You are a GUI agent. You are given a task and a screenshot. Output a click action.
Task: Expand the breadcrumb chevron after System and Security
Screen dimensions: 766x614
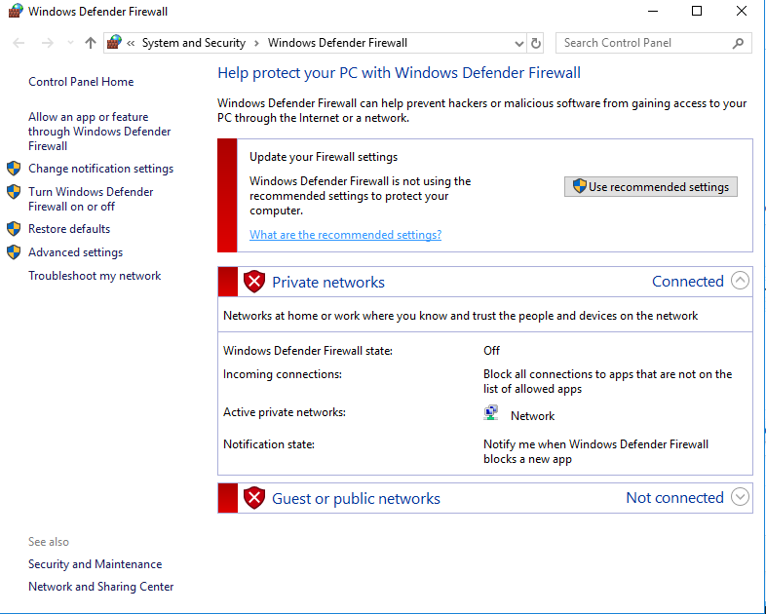coord(256,43)
